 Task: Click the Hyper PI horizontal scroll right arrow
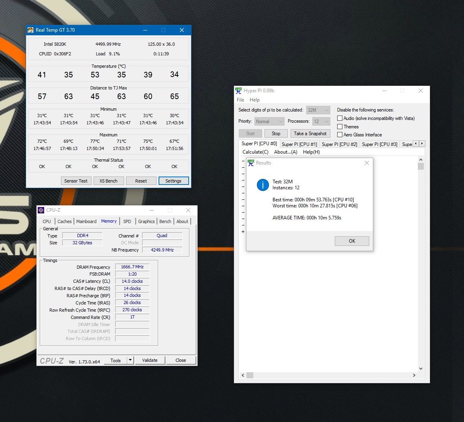tap(414, 375)
